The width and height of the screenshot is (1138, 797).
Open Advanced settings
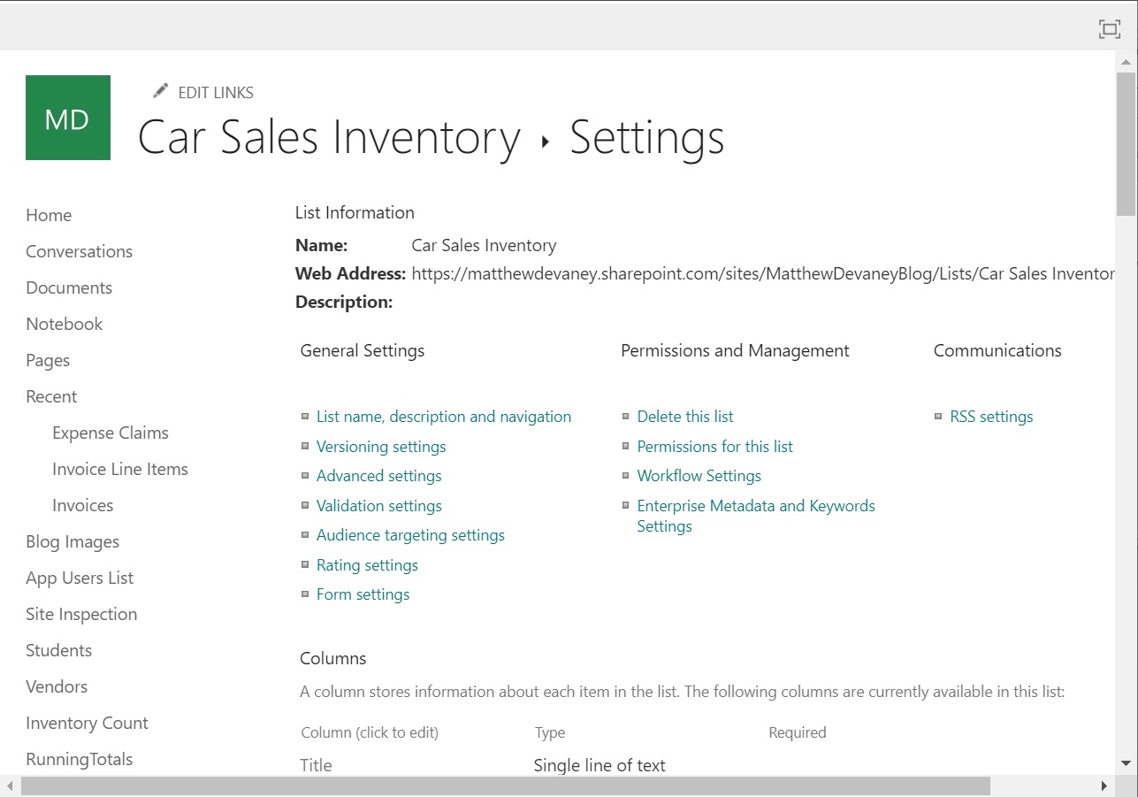378,475
